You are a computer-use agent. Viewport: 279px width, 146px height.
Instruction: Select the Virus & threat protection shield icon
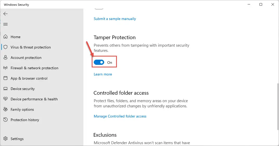(5, 47)
